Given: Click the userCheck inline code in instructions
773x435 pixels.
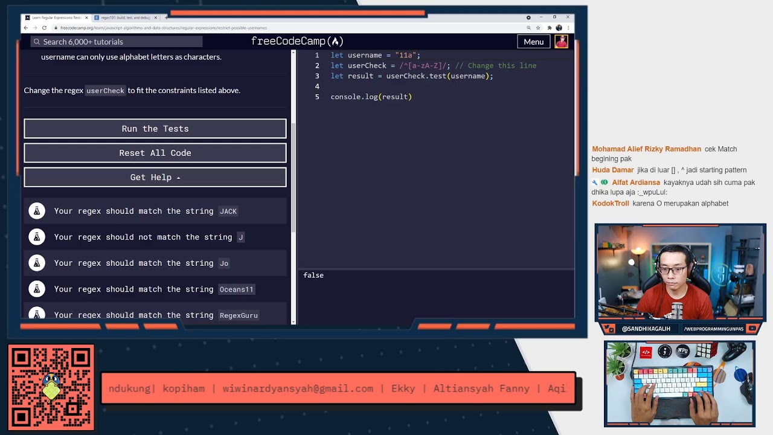Looking at the screenshot, I should [105, 91].
